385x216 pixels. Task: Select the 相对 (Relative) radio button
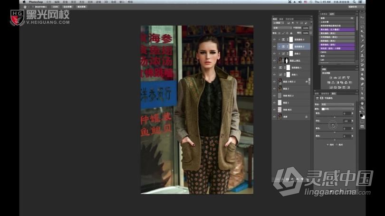tap(328, 145)
